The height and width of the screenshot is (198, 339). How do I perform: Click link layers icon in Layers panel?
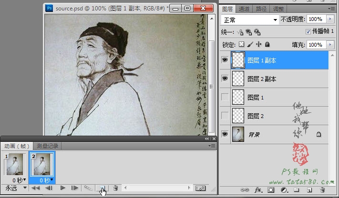point(245,190)
